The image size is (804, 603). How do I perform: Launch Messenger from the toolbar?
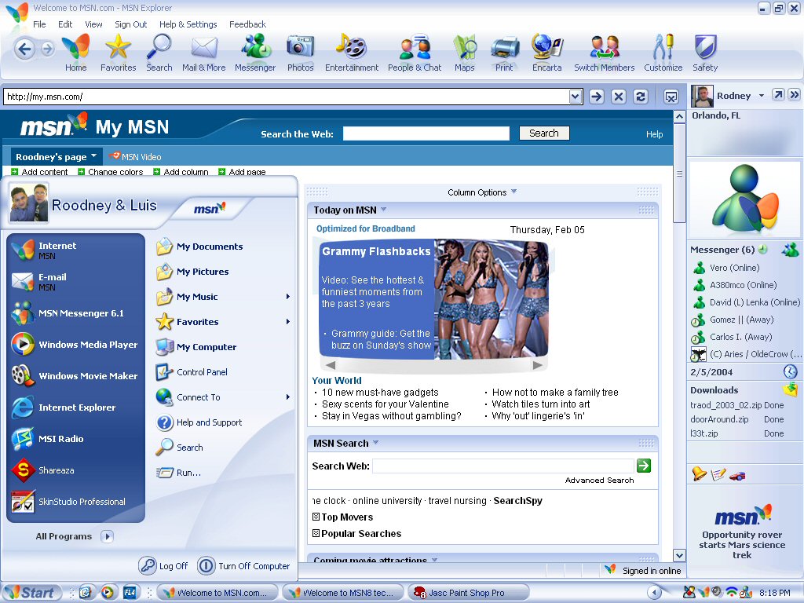point(255,53)
